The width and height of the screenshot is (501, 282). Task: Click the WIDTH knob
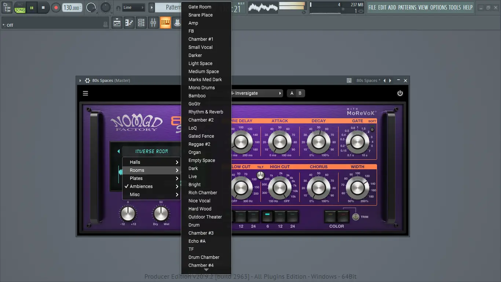pyautogui.click(x=357, y=188)
